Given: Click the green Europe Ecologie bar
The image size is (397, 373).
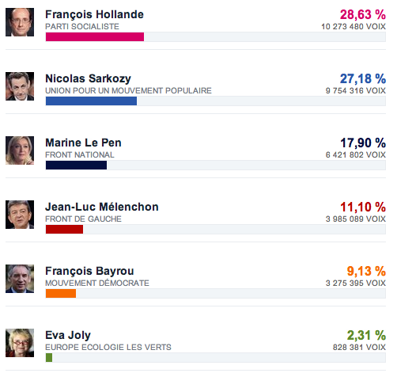Looking at the screenshot, I should (49, 358).
